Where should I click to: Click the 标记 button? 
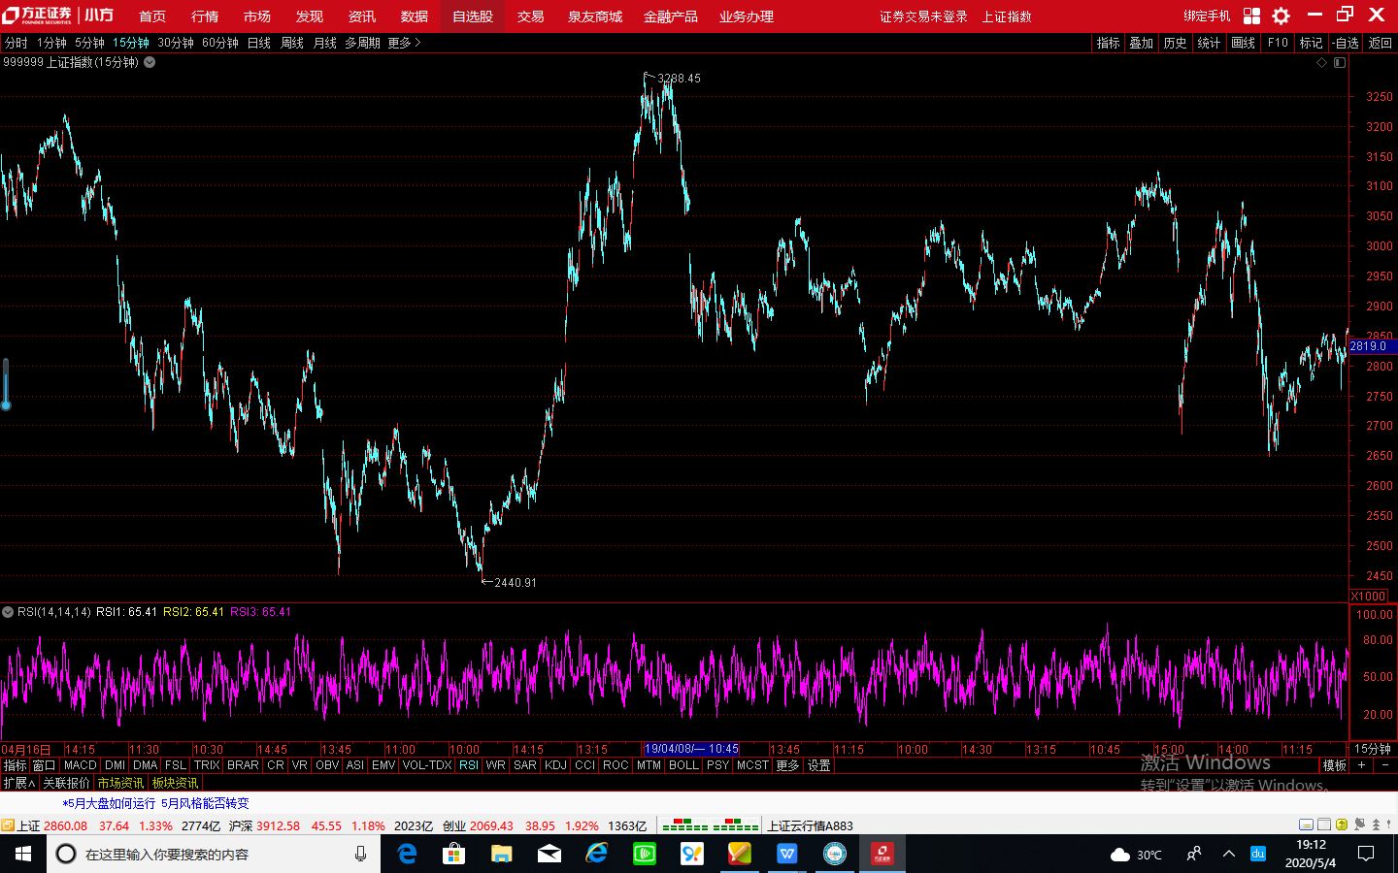1312,43
